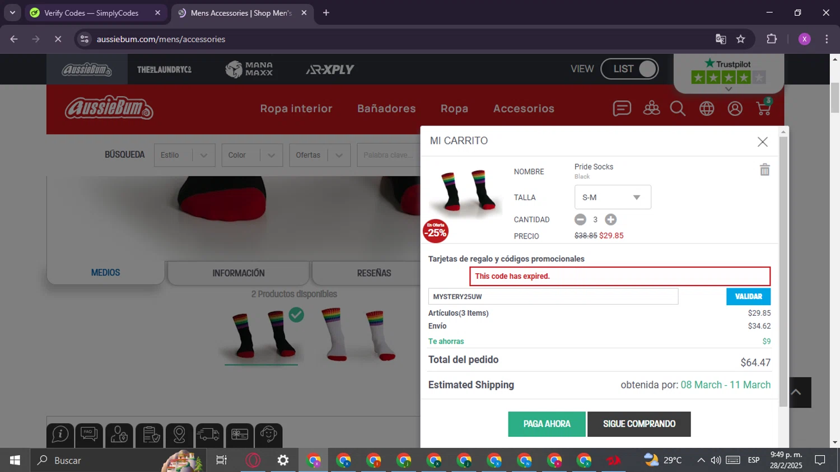Open the Ropa menu

click(x=454, y=109)
